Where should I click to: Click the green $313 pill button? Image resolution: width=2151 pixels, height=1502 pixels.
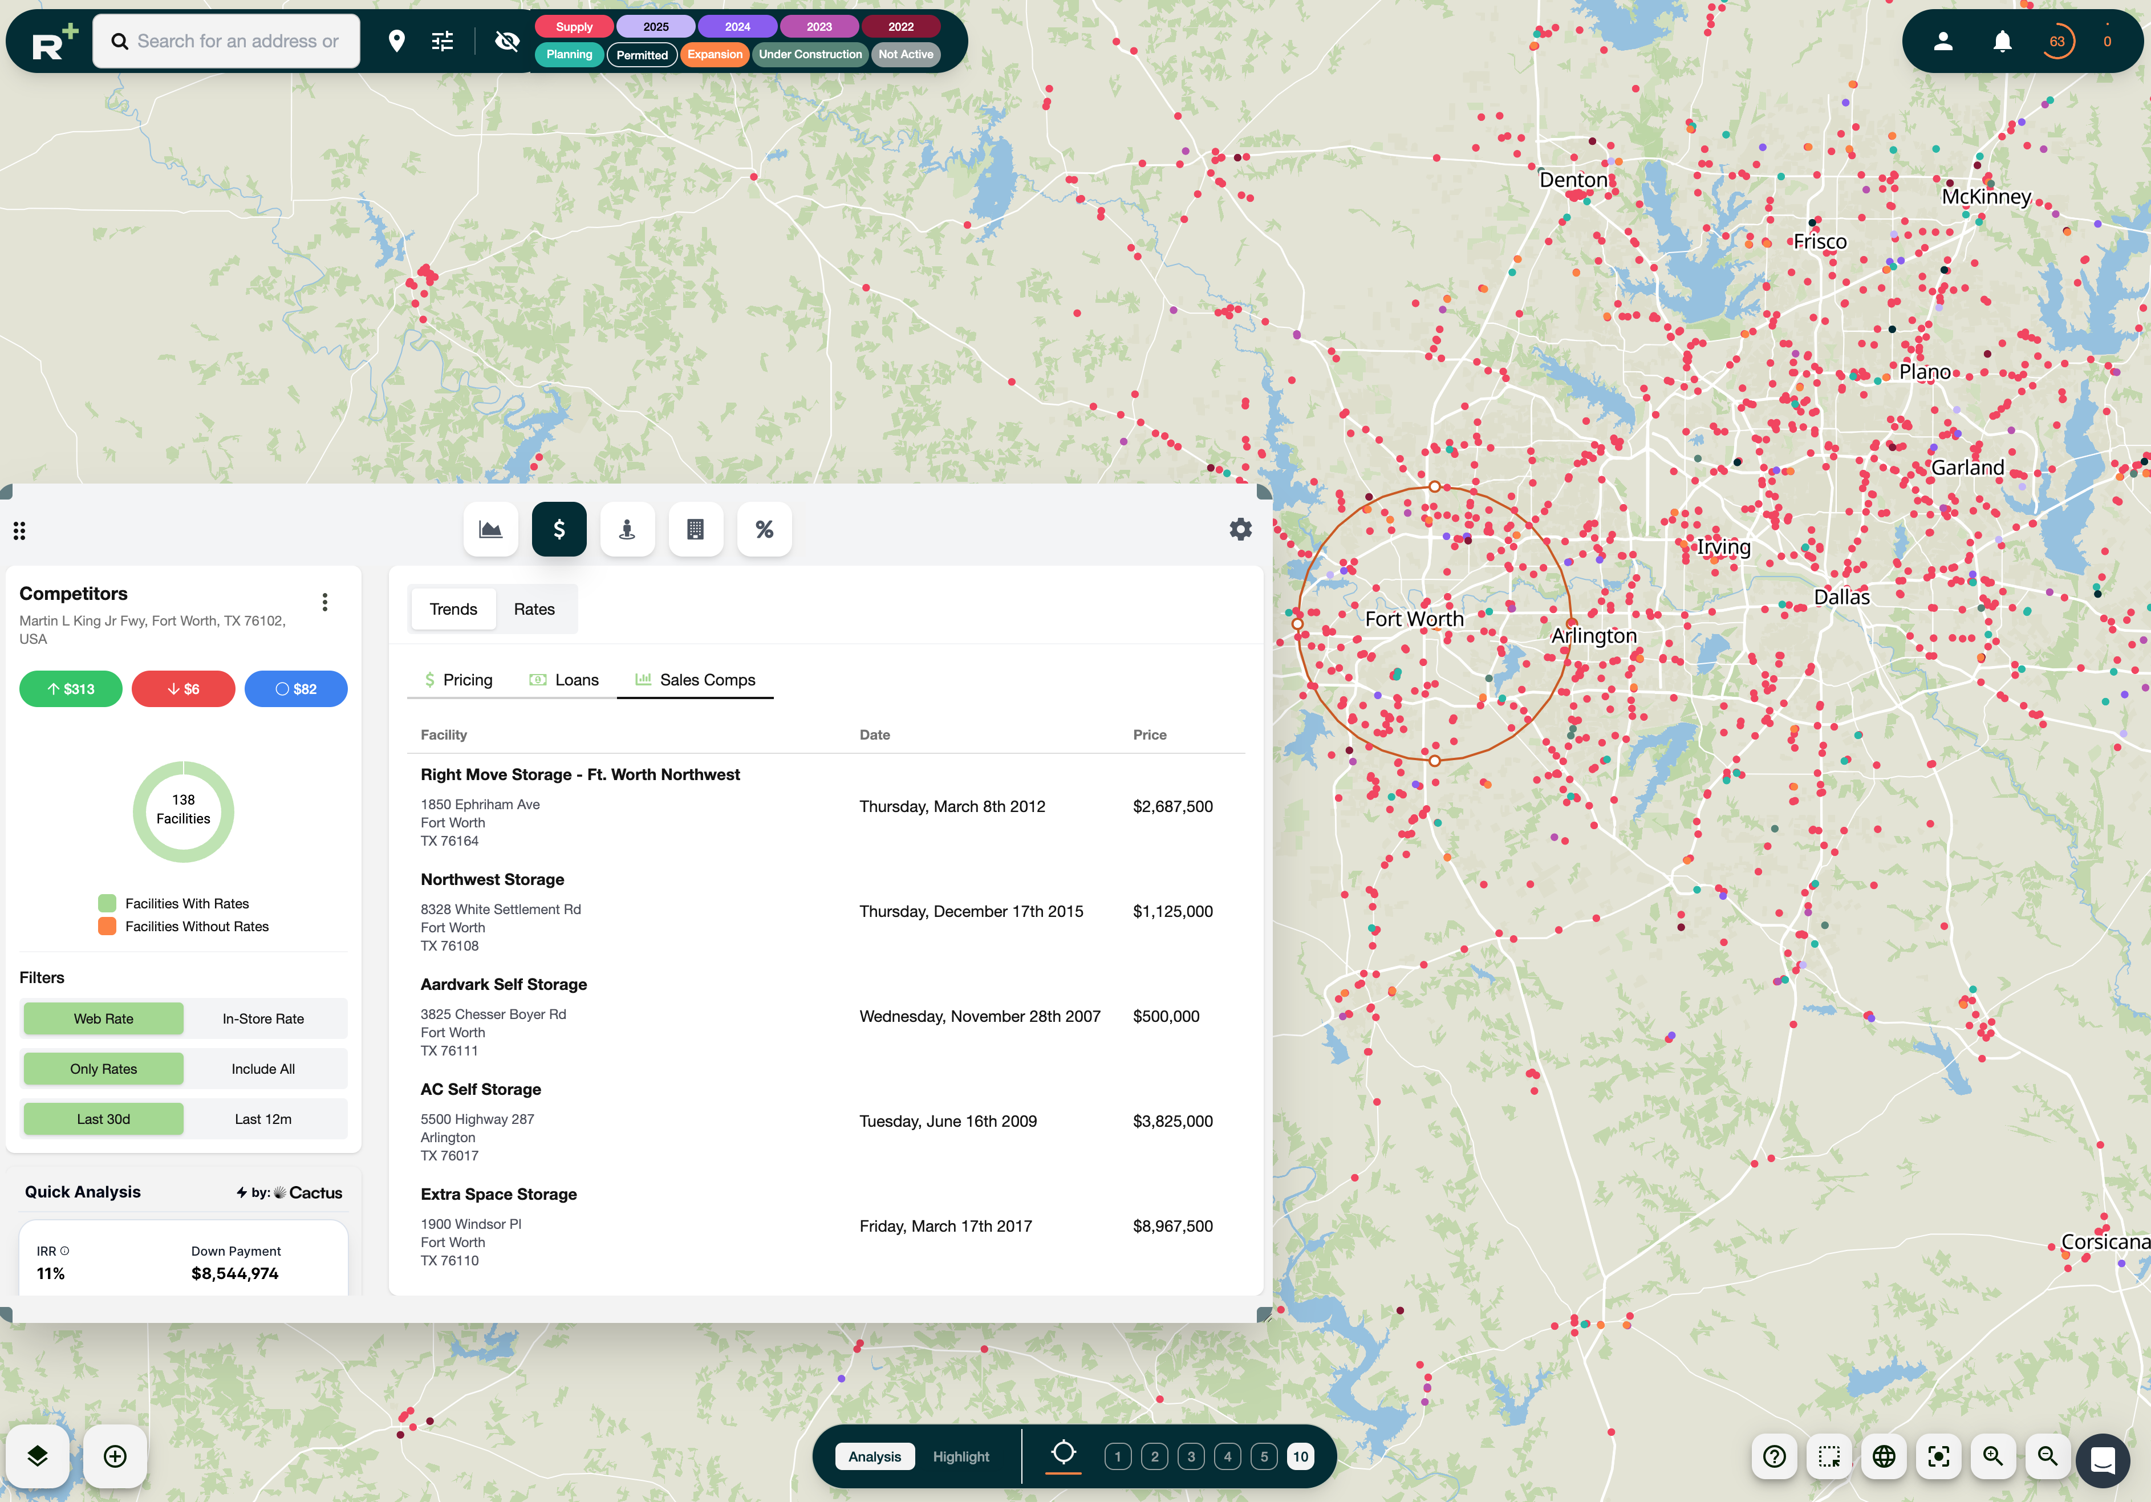tap(70, 689)
